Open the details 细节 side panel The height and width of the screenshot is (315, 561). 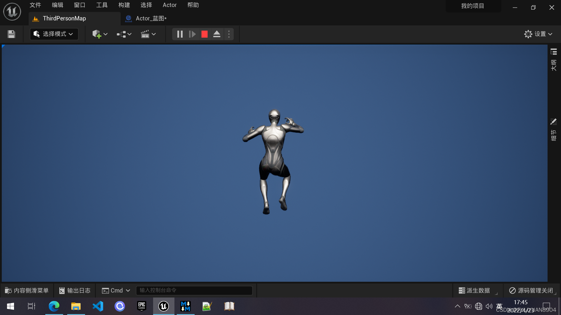tap(554, 130)
